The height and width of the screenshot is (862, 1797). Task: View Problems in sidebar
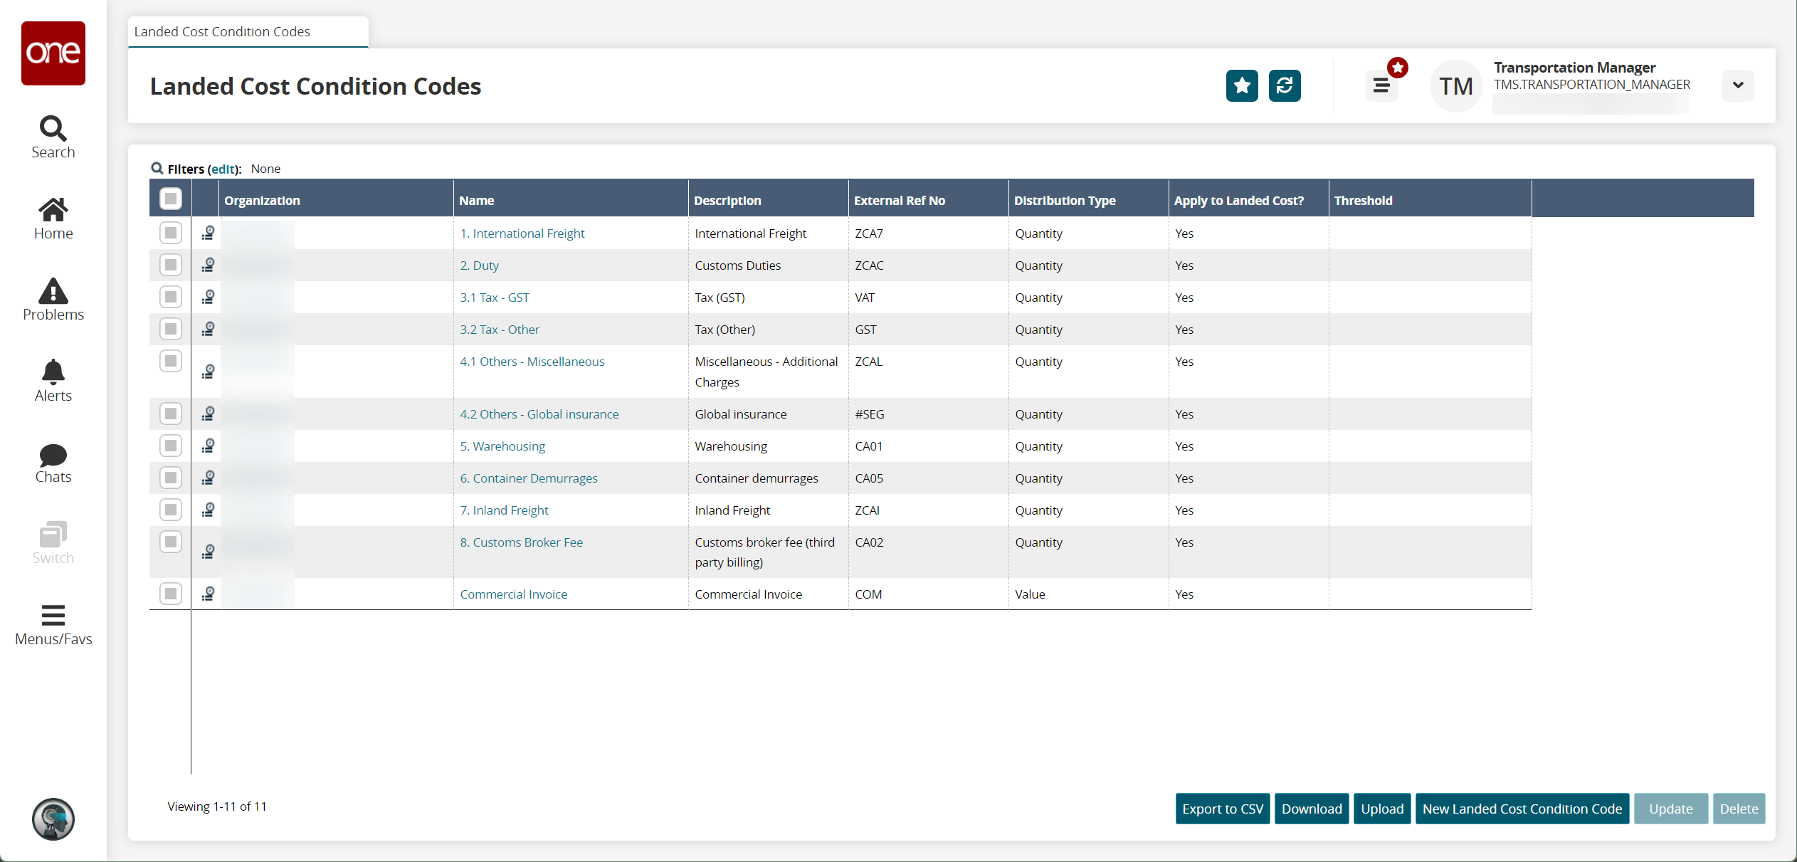pos(53,300)
